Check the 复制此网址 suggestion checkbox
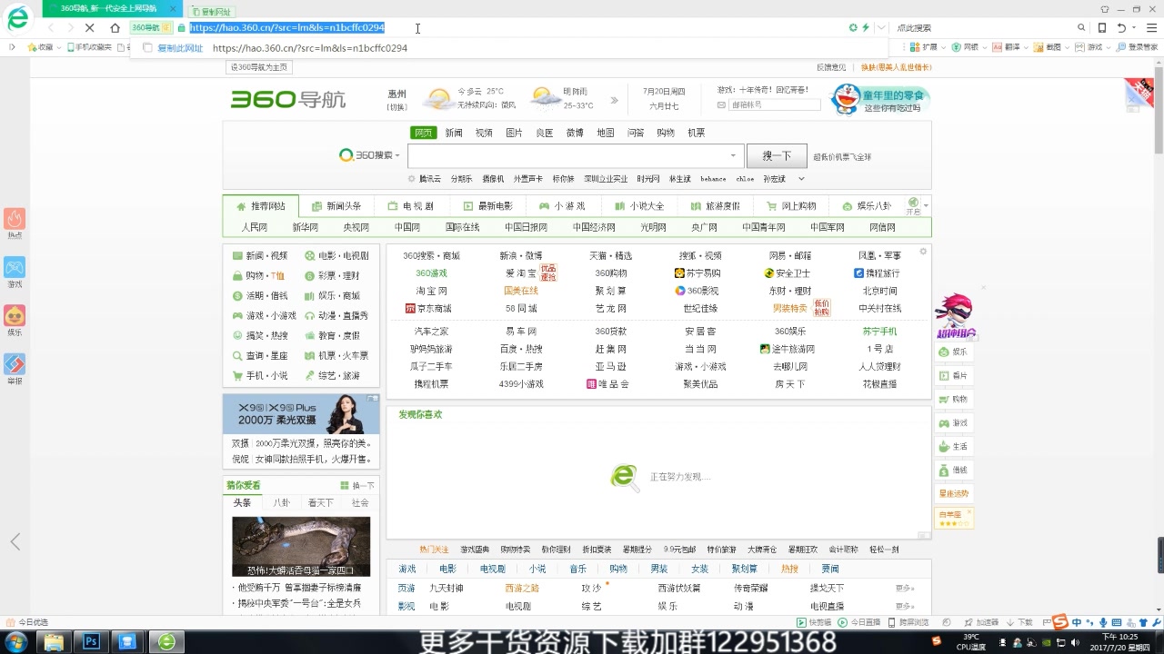The height and width of the screenshot is (654, 1164). pyautogui.click(x=147, y=48)
